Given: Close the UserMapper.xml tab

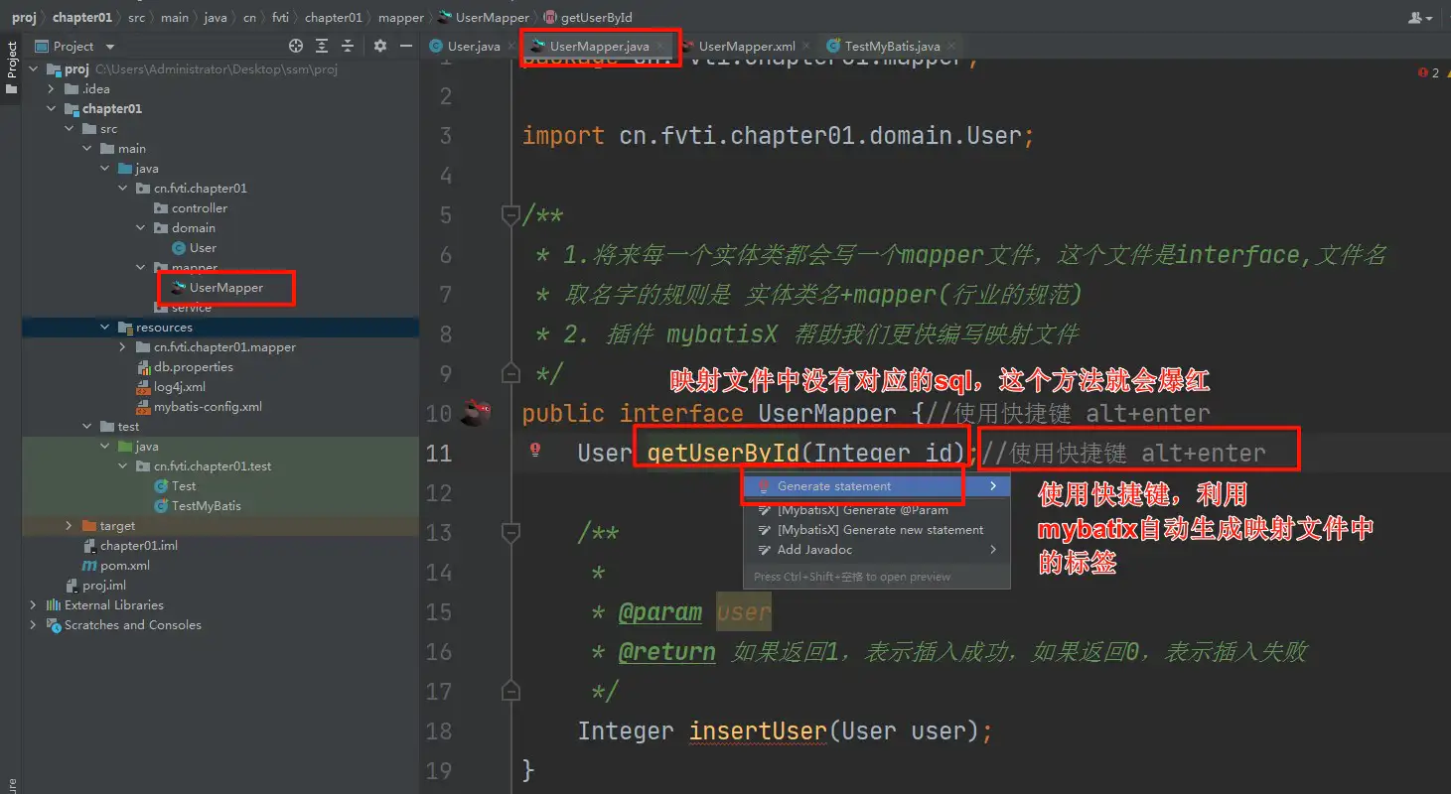Looking at the screenshot, I should (x=806, y=46).
